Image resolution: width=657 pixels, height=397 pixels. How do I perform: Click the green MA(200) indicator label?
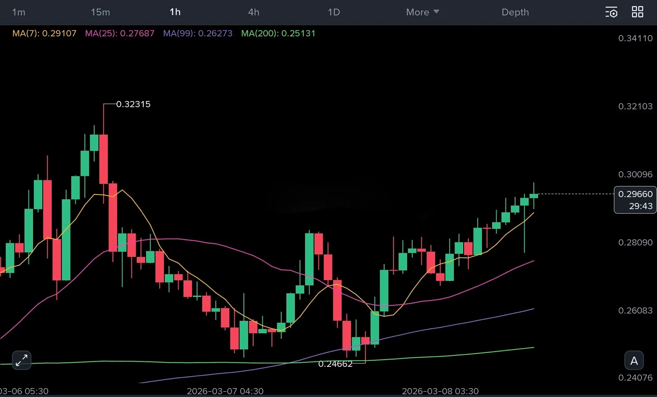tap(278, 33)
